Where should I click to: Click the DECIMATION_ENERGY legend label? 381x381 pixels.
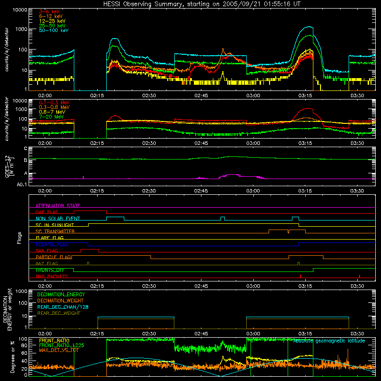(x=61, y=294)
